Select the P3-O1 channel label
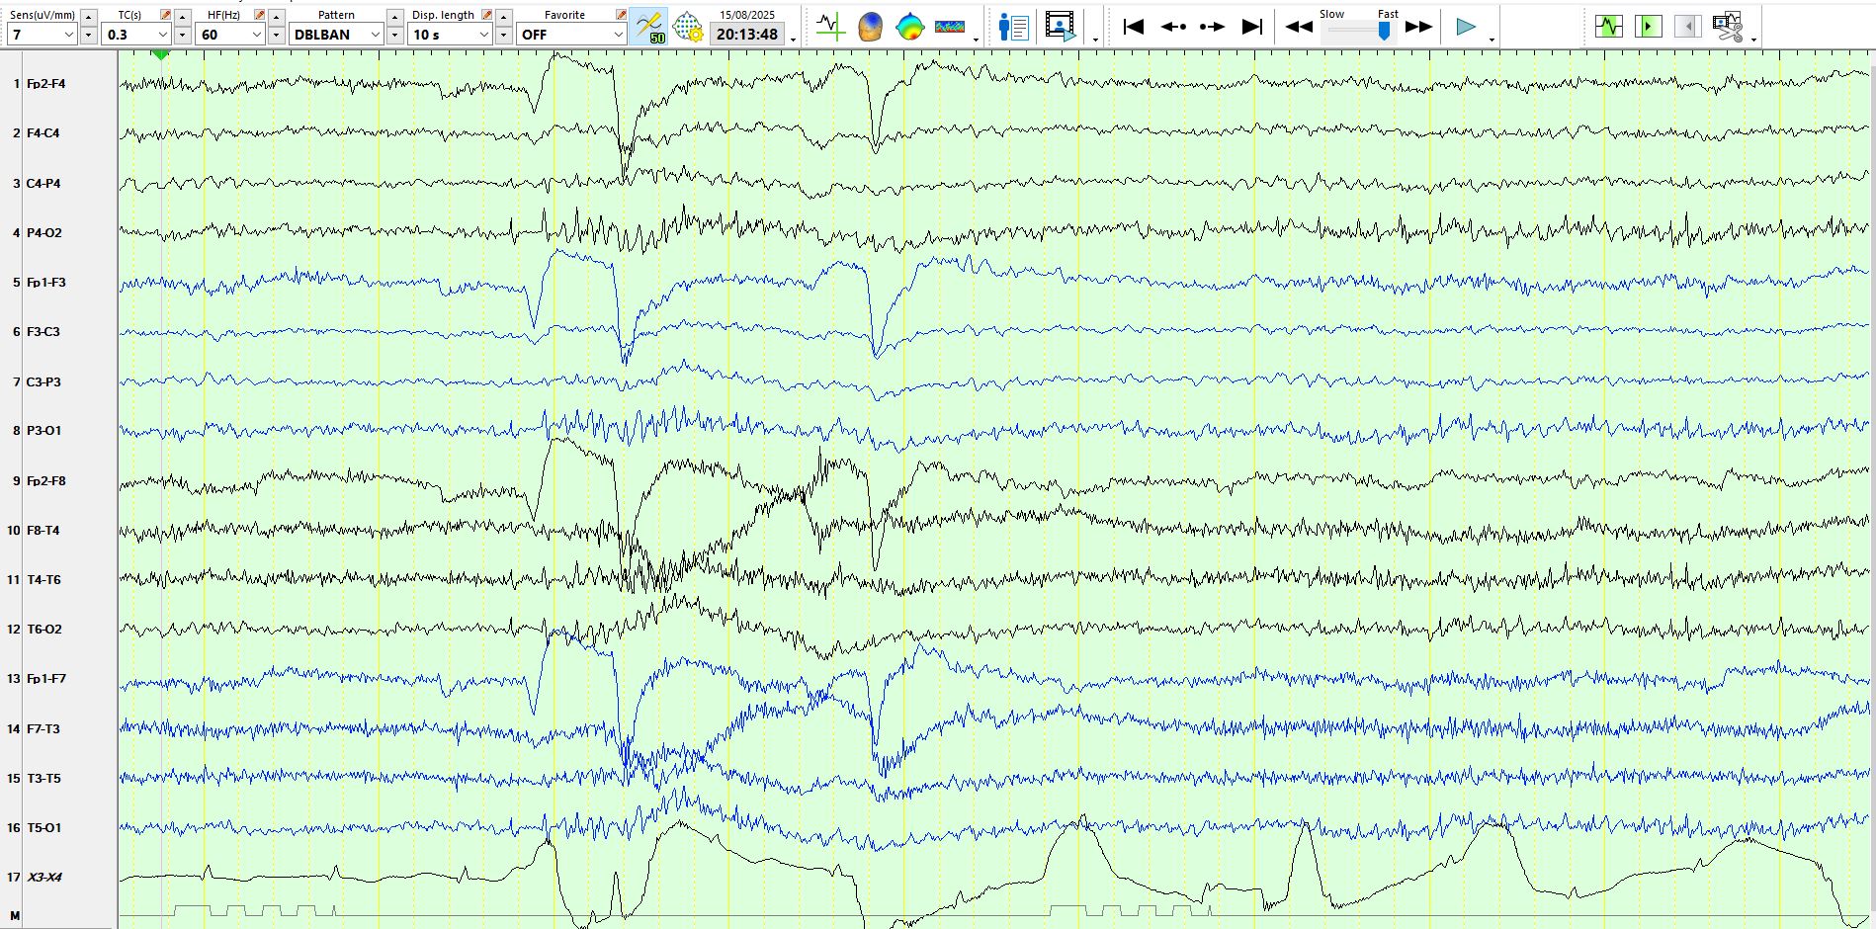1876x929 pixels. (43, 431)
